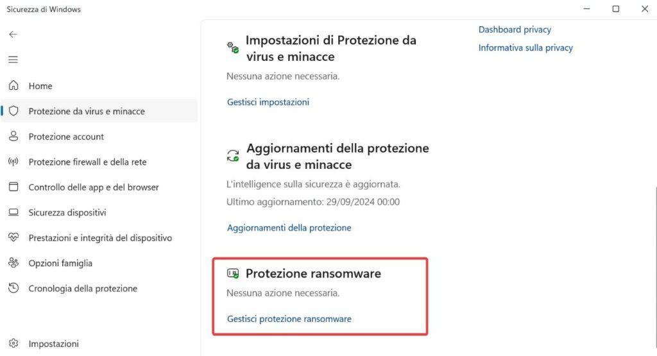Click the Opzioni famiglia people icon
This screenshot has height=356, width=657.
pyautogui.click(x=13, y=263)
